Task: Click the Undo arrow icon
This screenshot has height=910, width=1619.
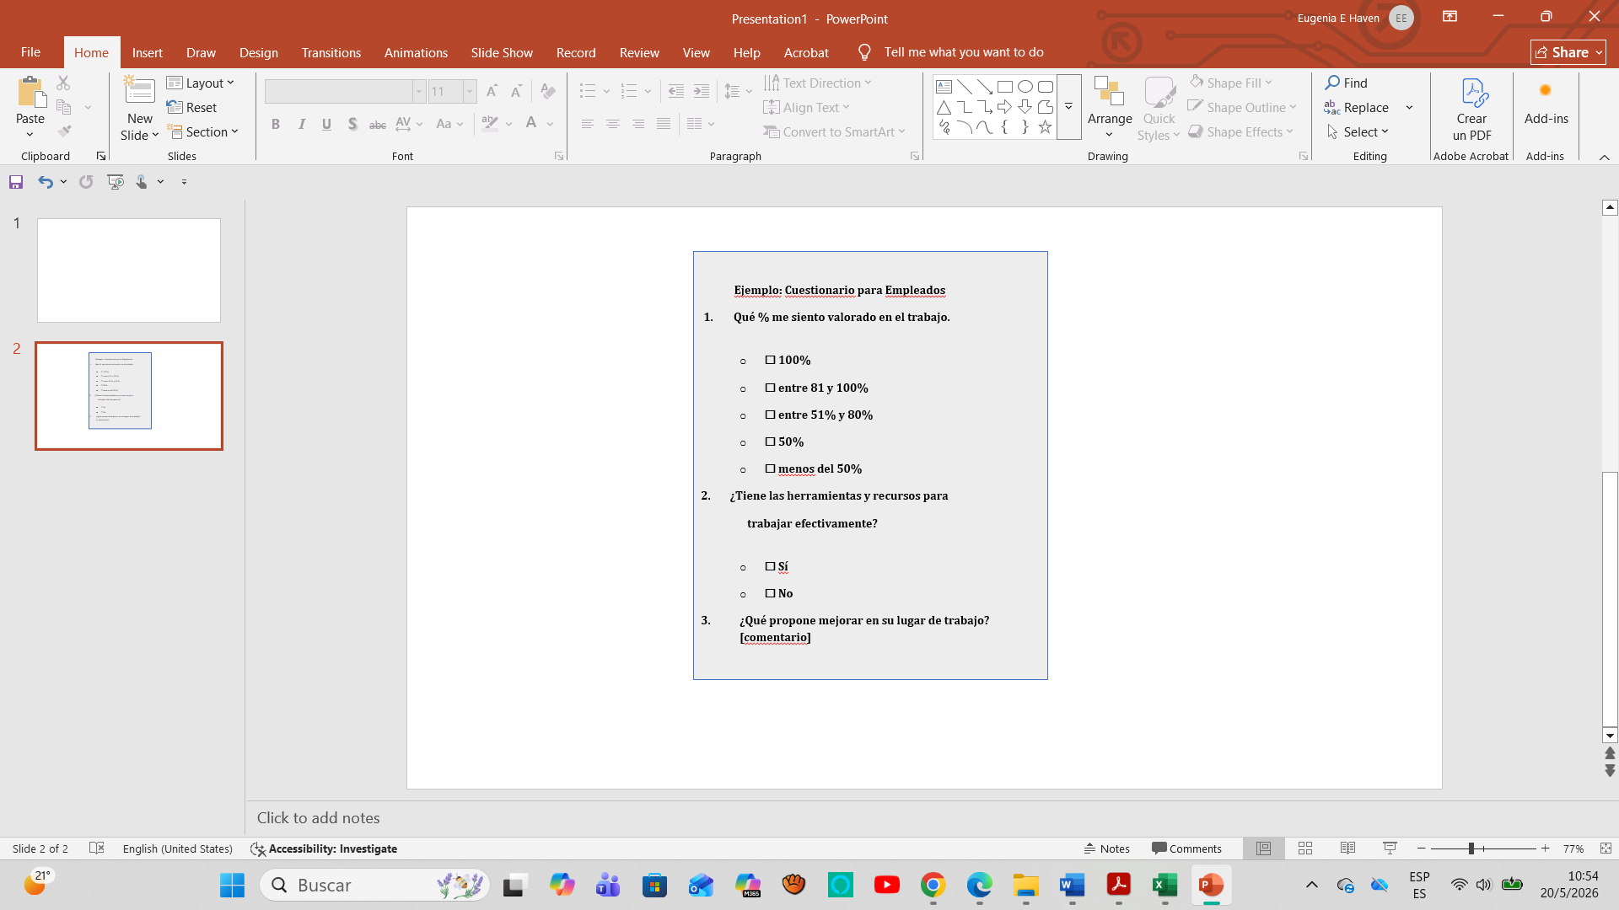Action: [x=46, y=182]
